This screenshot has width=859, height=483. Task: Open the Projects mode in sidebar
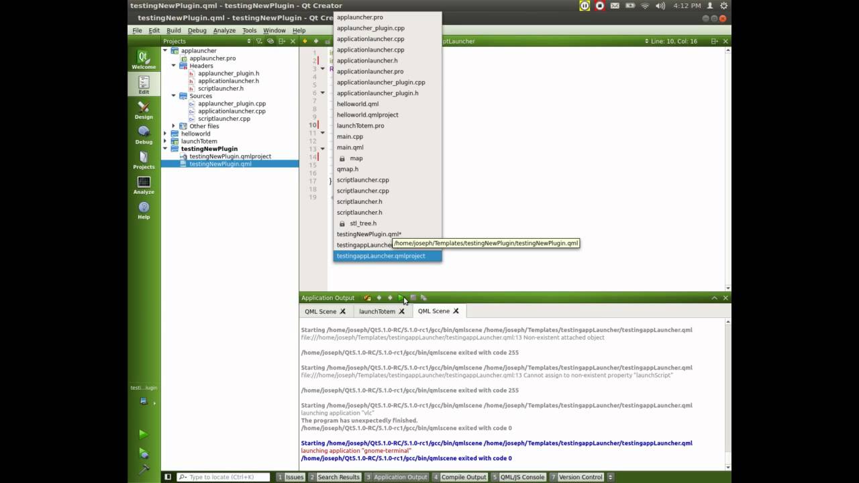[x=144, y=160]
